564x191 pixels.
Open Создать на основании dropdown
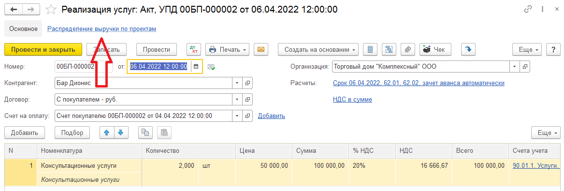[x=318, y=50]
